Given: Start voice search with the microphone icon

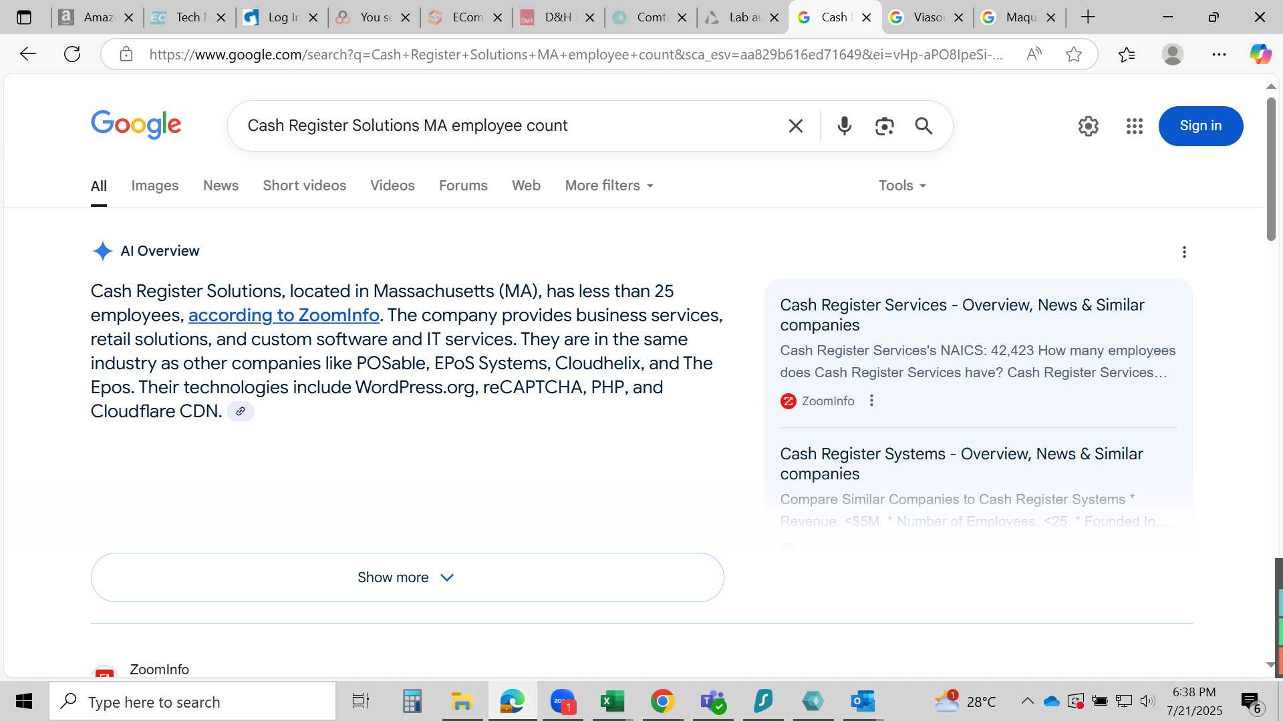Looking at the screenshot, I should click(x=844, y=126).
